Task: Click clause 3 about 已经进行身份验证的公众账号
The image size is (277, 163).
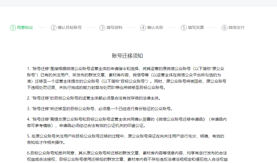Action: [100, 109]
